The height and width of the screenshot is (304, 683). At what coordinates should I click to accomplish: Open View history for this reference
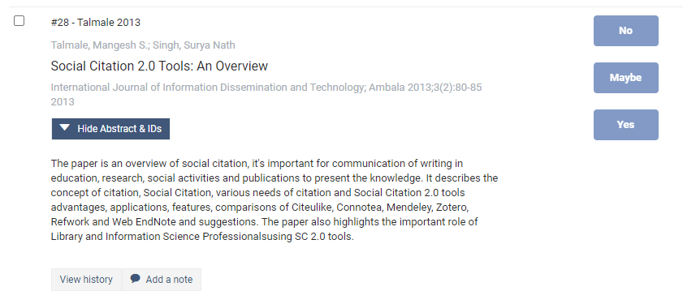(86, 280)
